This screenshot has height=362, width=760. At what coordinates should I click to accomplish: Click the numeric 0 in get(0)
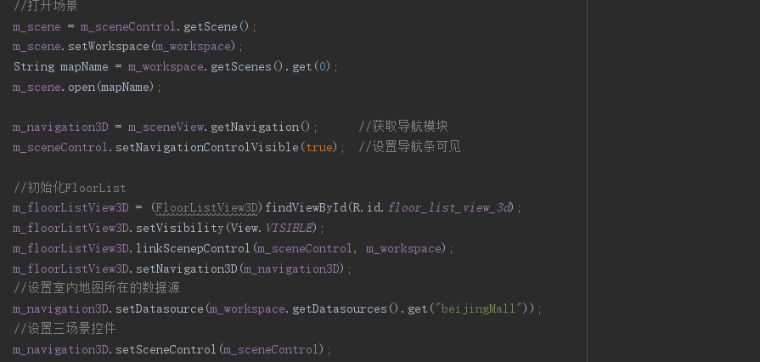tap(322, 67)
